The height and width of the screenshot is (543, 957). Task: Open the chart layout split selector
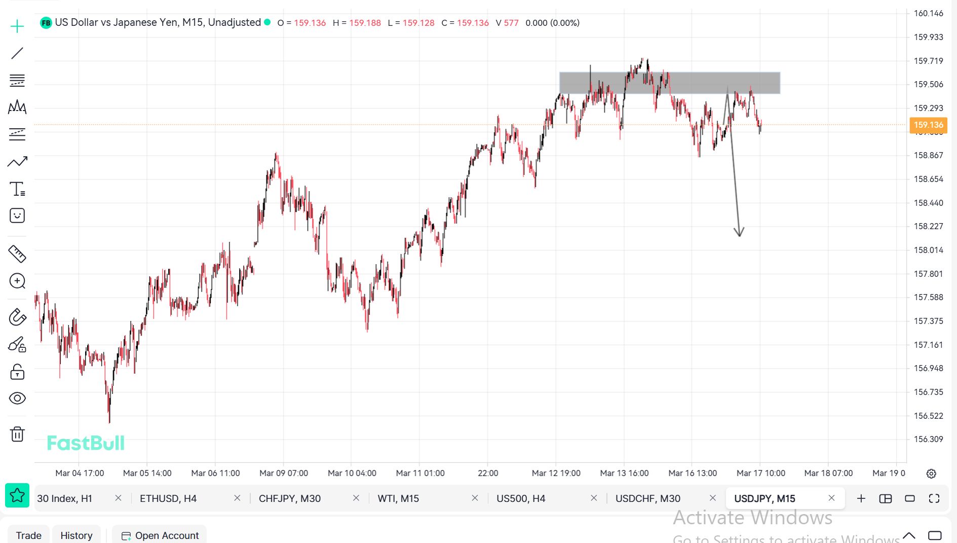pos(886,498)
